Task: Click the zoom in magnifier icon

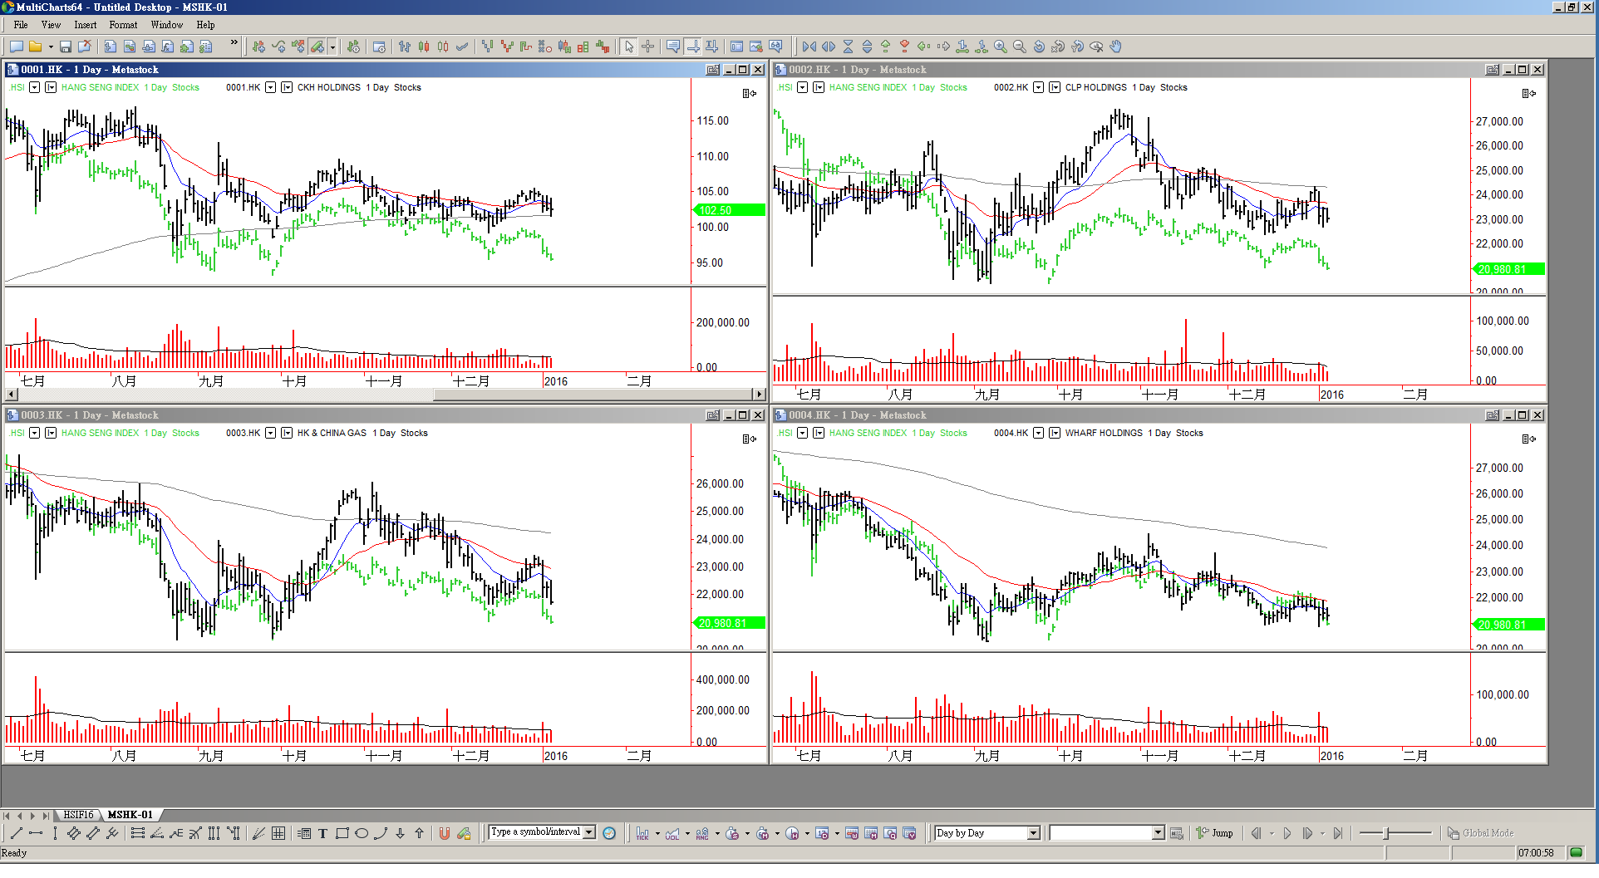Action: (1001, 47)
